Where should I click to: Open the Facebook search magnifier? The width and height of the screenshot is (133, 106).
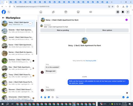point(9,12)
